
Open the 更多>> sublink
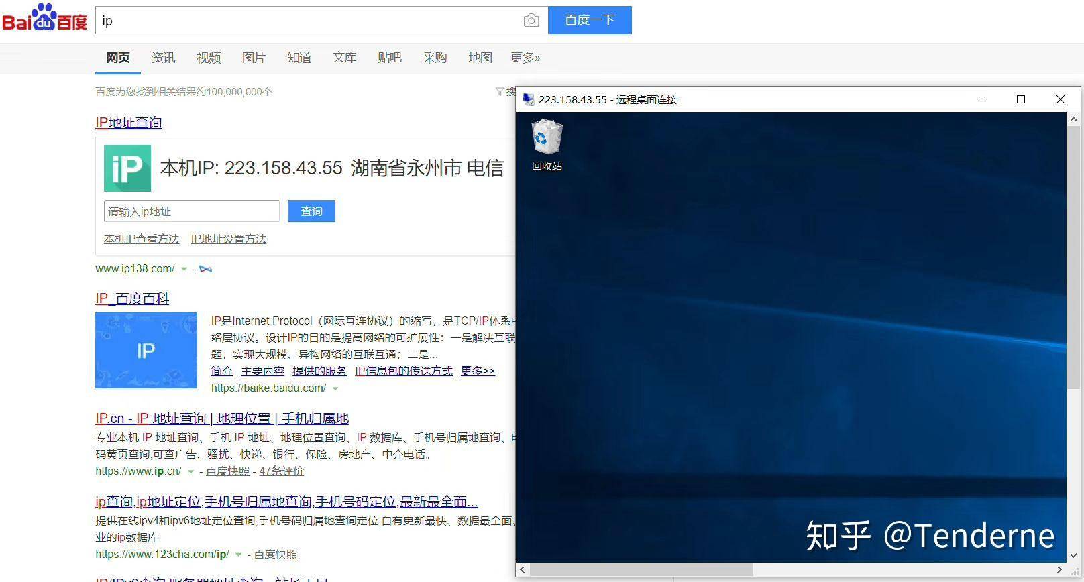pyautogui.click(x=478, y=371)
